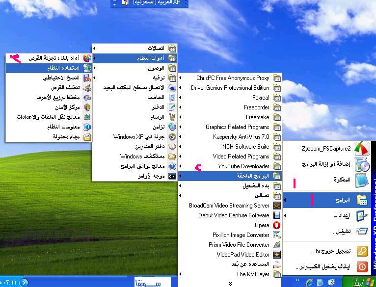Open the Notepad (المفكرة) pinned item
This screenshot has height=287, width=376.
(327, 180)
